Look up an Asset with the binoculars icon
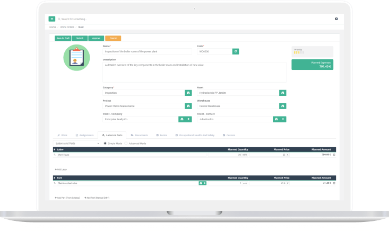 coord(283,93)
